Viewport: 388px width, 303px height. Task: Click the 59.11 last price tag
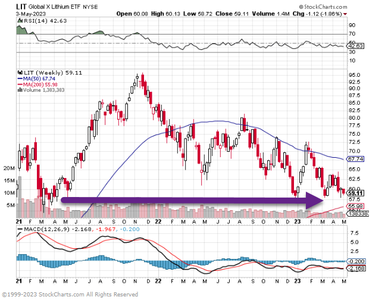(356, 193)
